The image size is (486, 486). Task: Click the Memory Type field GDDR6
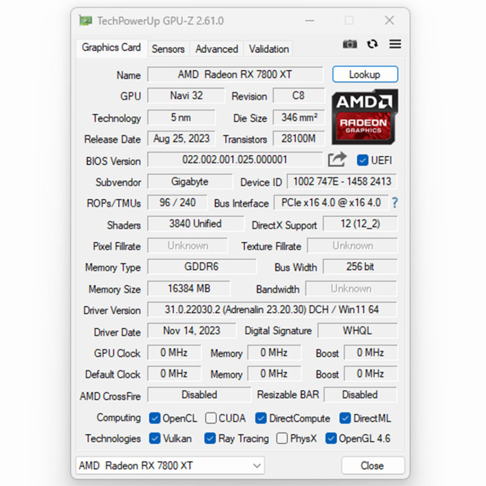click(x=202, y=267)
